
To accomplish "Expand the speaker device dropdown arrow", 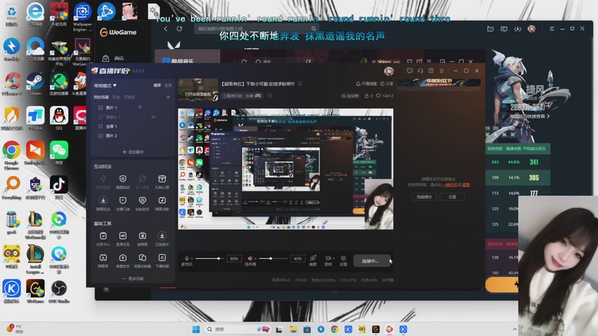I will point(255,258).
